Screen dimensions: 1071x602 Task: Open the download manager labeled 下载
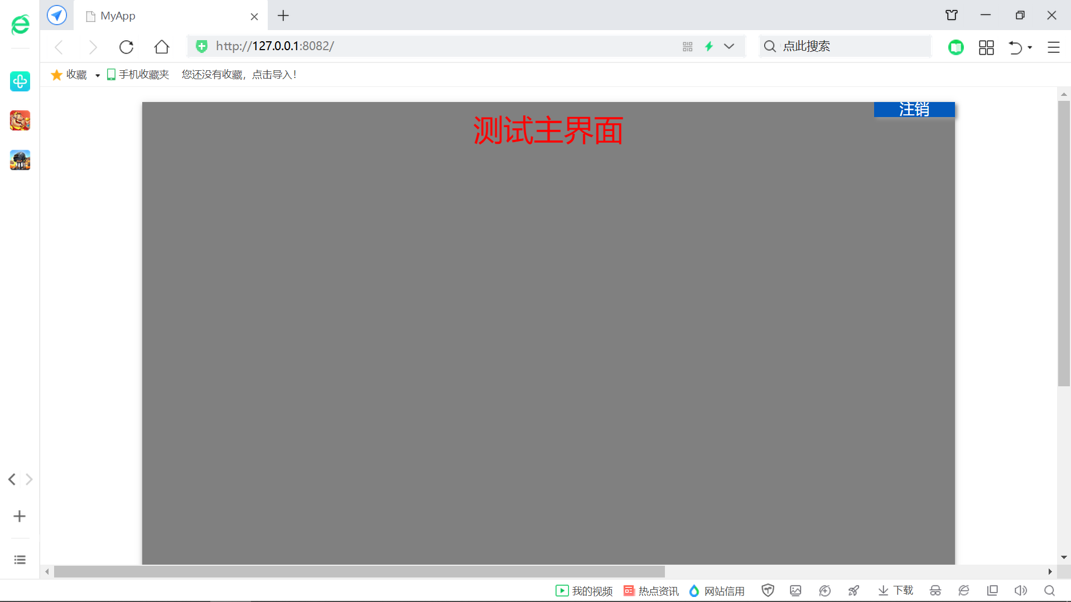point(894,590)
